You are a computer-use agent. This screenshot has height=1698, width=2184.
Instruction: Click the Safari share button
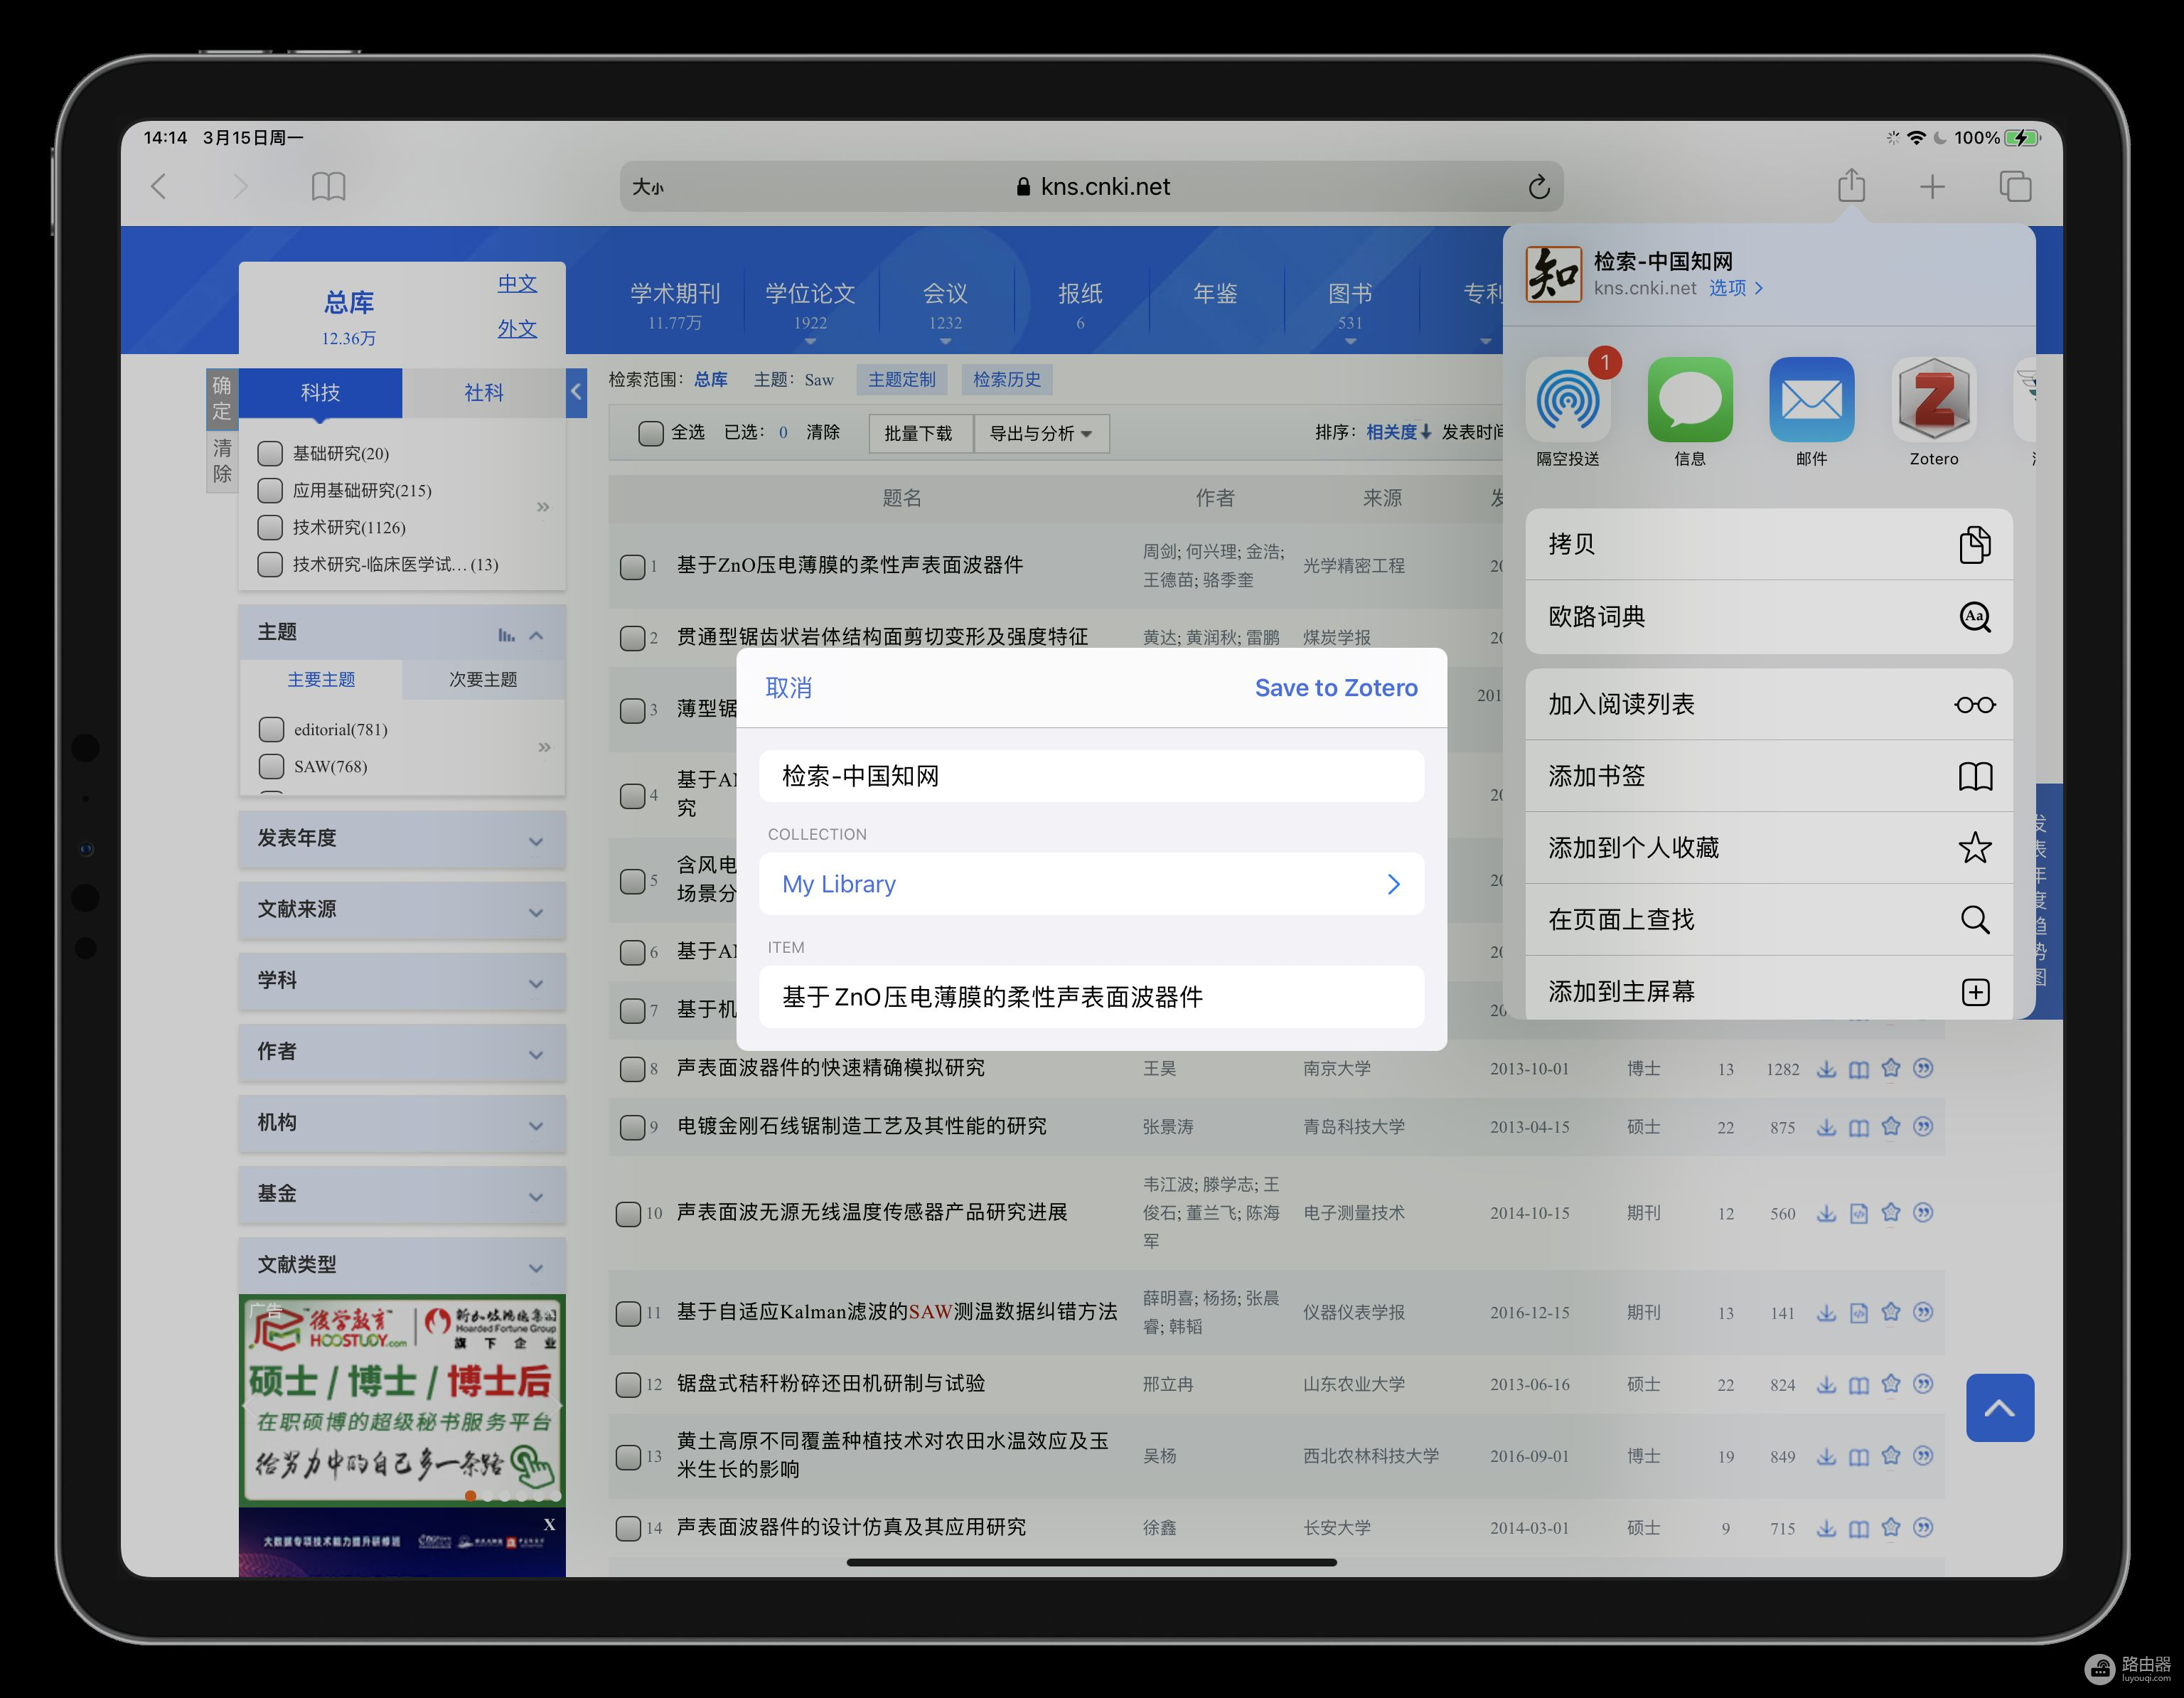point(1851,186)
